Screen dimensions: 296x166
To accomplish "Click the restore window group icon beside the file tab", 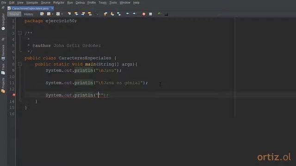I will (x=3, y=8).
